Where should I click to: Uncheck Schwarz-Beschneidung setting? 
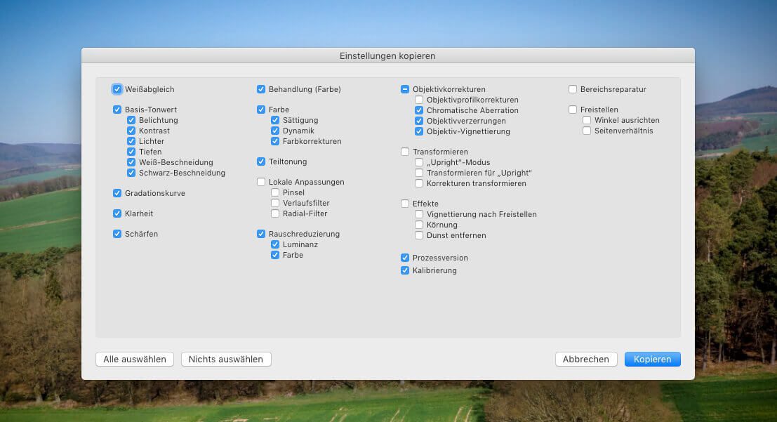point(131,173)
